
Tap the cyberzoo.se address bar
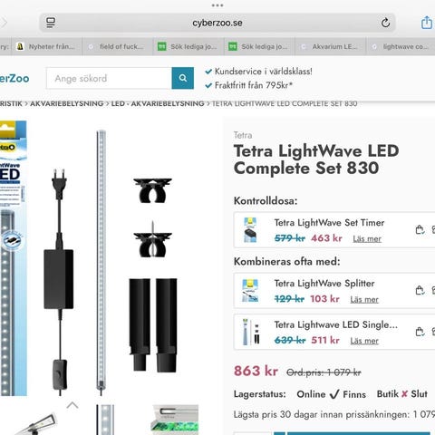217,23
